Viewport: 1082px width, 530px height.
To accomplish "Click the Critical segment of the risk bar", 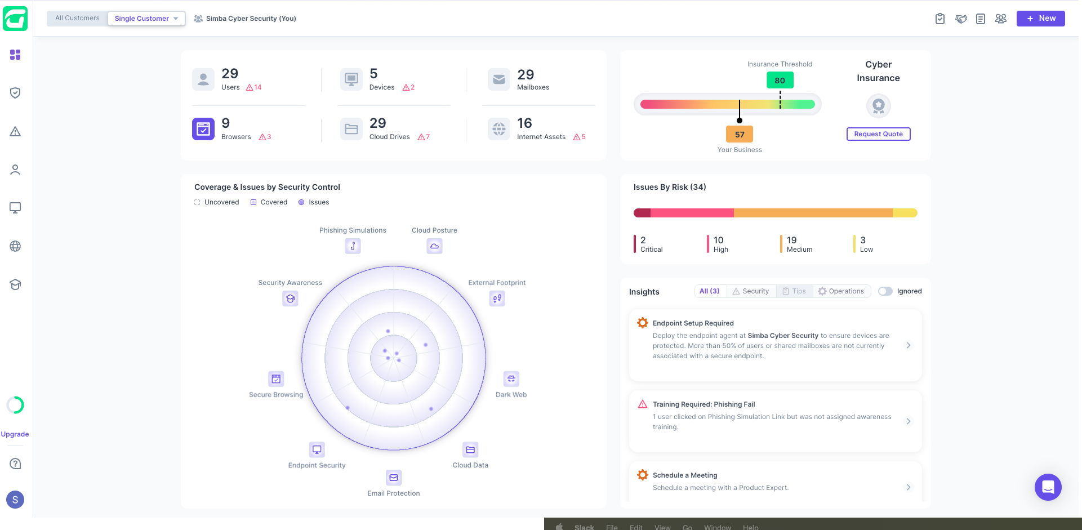I will point(642,213).
